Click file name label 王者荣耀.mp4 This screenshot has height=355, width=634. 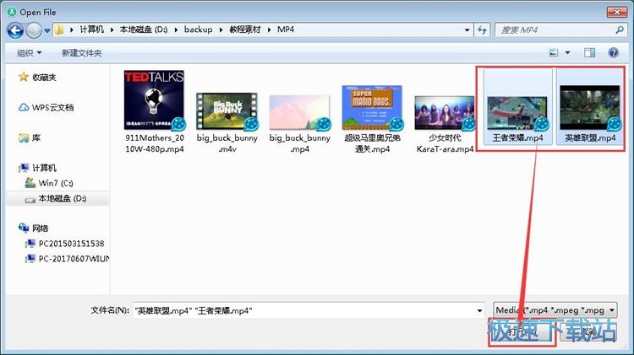(517, 138)
